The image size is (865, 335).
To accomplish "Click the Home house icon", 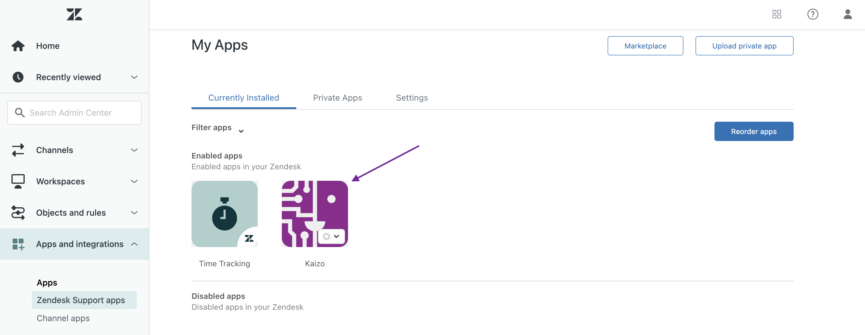I will [x=18, y=46].
